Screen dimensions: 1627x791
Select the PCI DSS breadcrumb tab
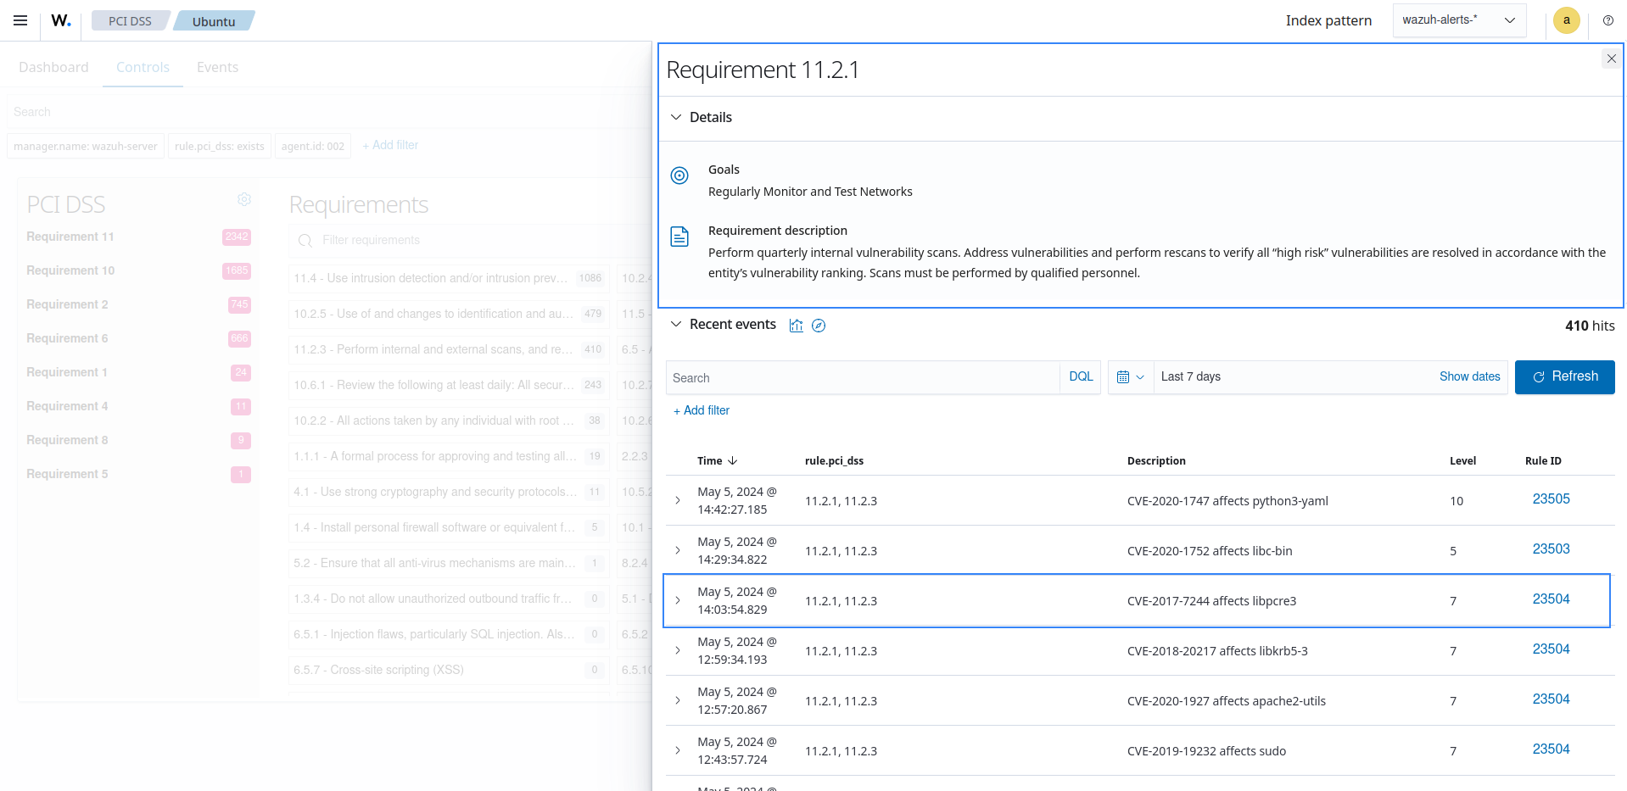129,20
